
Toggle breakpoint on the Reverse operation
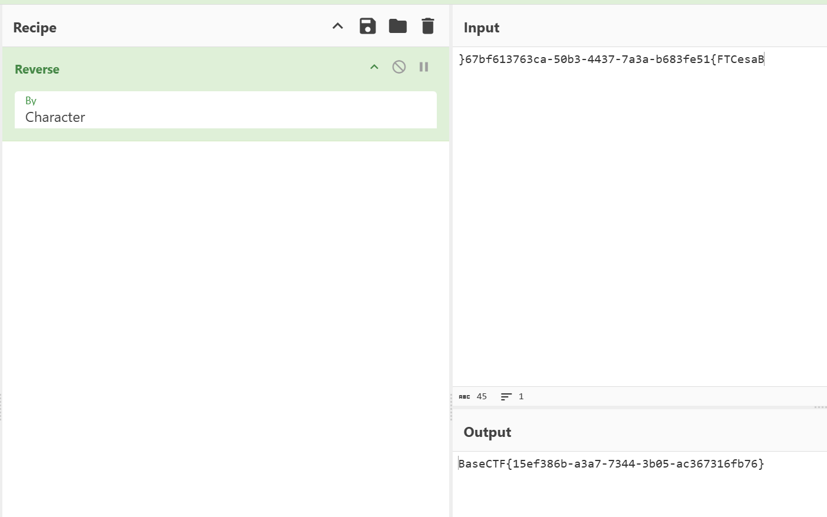(424, 67)
